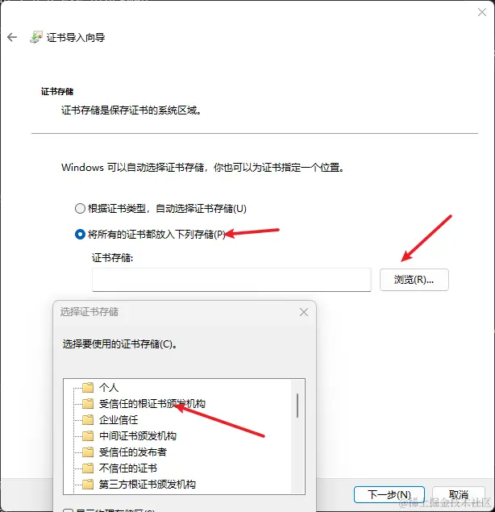Viewport: 495px width, 512px height.
Task: Click the store list vertical scrollbar thumb
Action: coord(297,406)
